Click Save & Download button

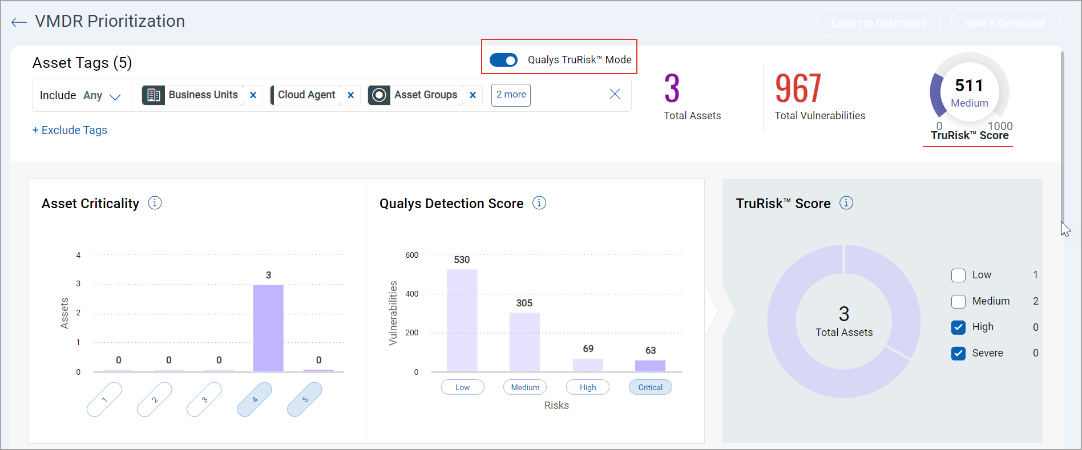click(1004, 23)
